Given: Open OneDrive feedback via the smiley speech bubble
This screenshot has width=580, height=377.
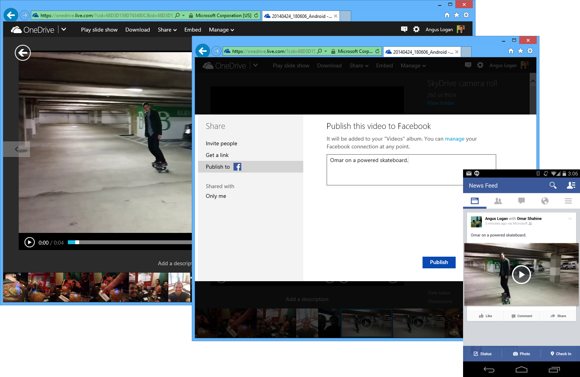Looking at the screenshot, I should [x=468, y=65].
